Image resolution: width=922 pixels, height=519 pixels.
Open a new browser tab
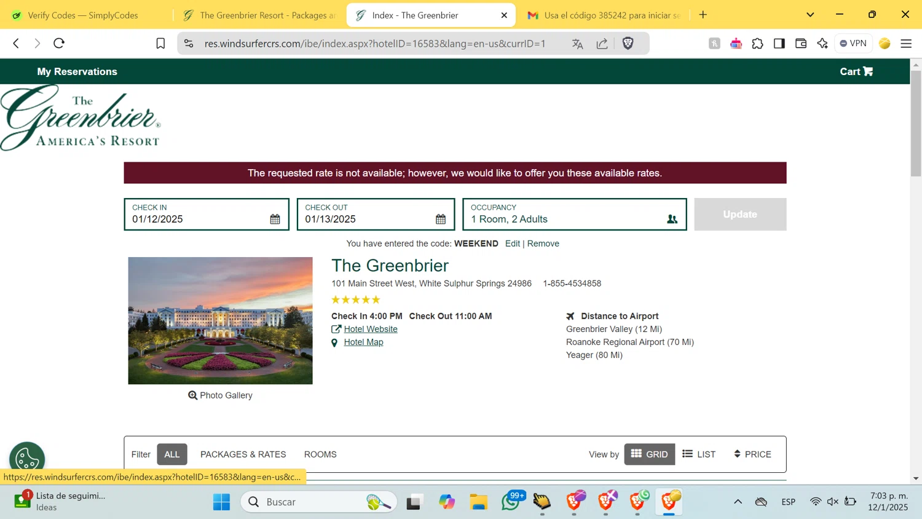pyautogui.click(x=703, y=15)
